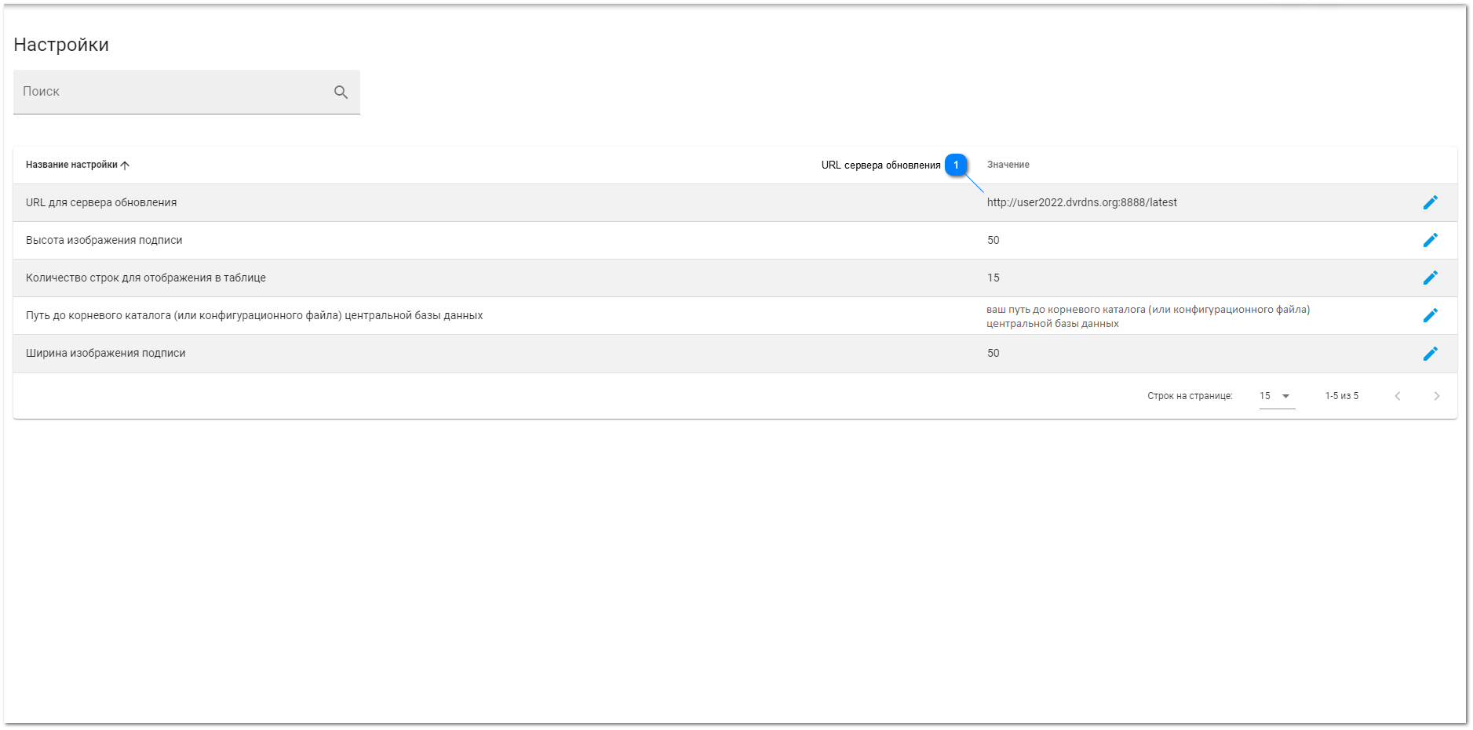1473x730 pixels.
Task: Click the pencil icon for signature image height
Action: pos(1430,240)
